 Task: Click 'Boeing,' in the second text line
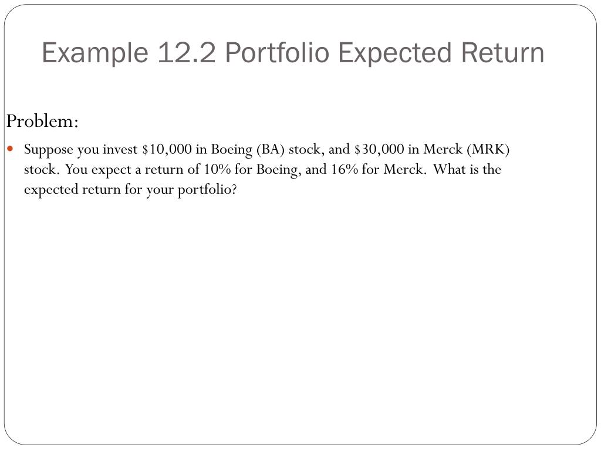(x=279, y=170)
